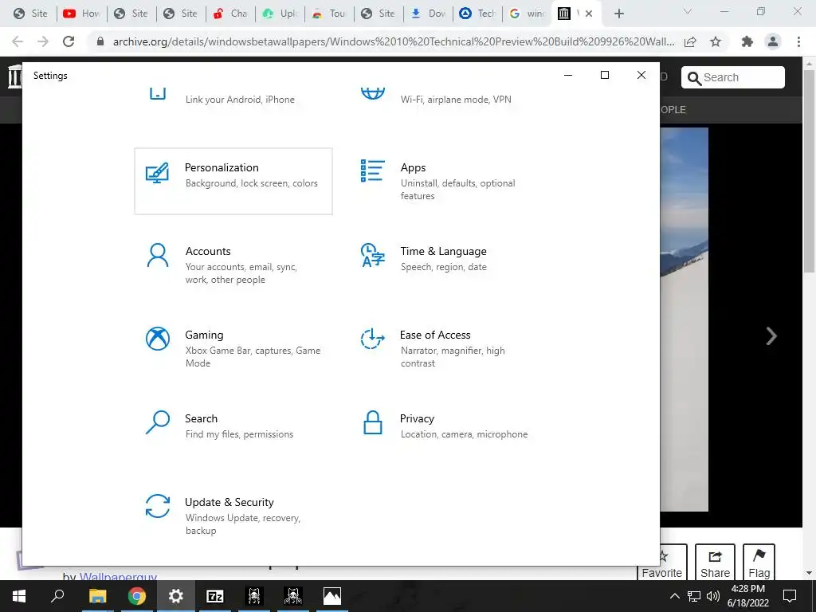Click the Privacy lock icon
This screenshot has height=612, width=816.
pos(373,422)
